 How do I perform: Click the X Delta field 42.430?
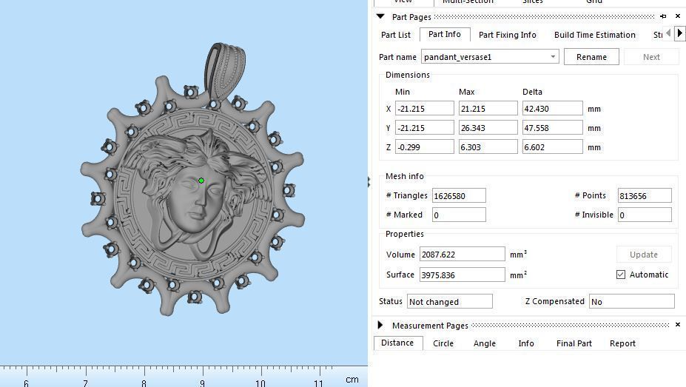[x=552, y=109]
